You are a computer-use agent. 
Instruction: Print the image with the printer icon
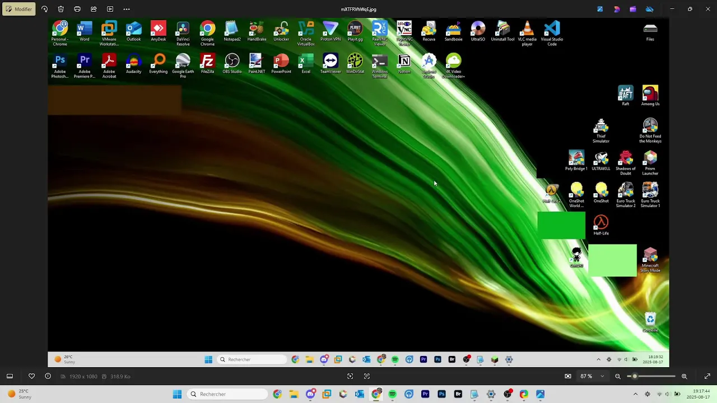click(x=77, y=9)
